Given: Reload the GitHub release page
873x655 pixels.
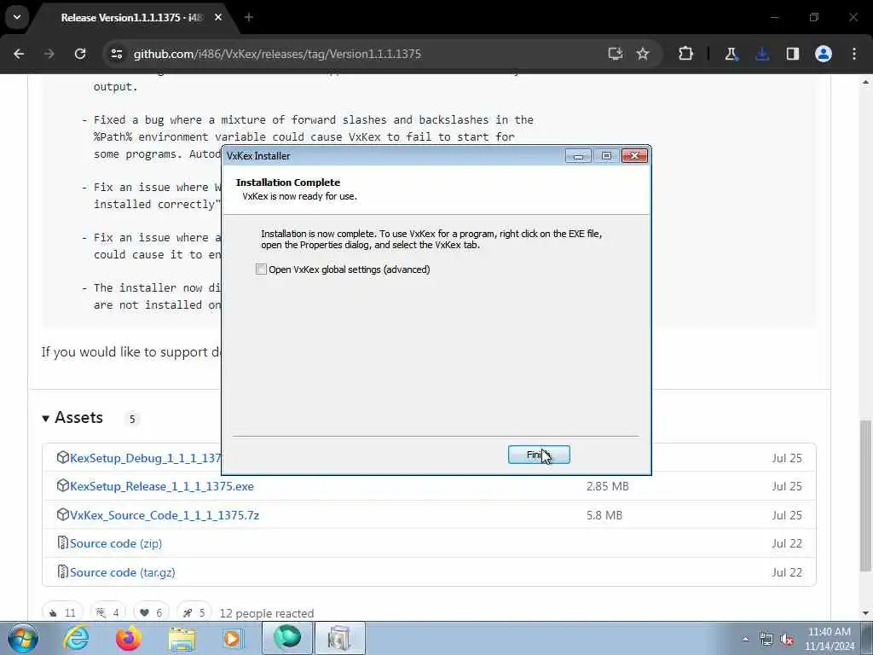Looking at the screenshot, I should [x=80, y=54].
